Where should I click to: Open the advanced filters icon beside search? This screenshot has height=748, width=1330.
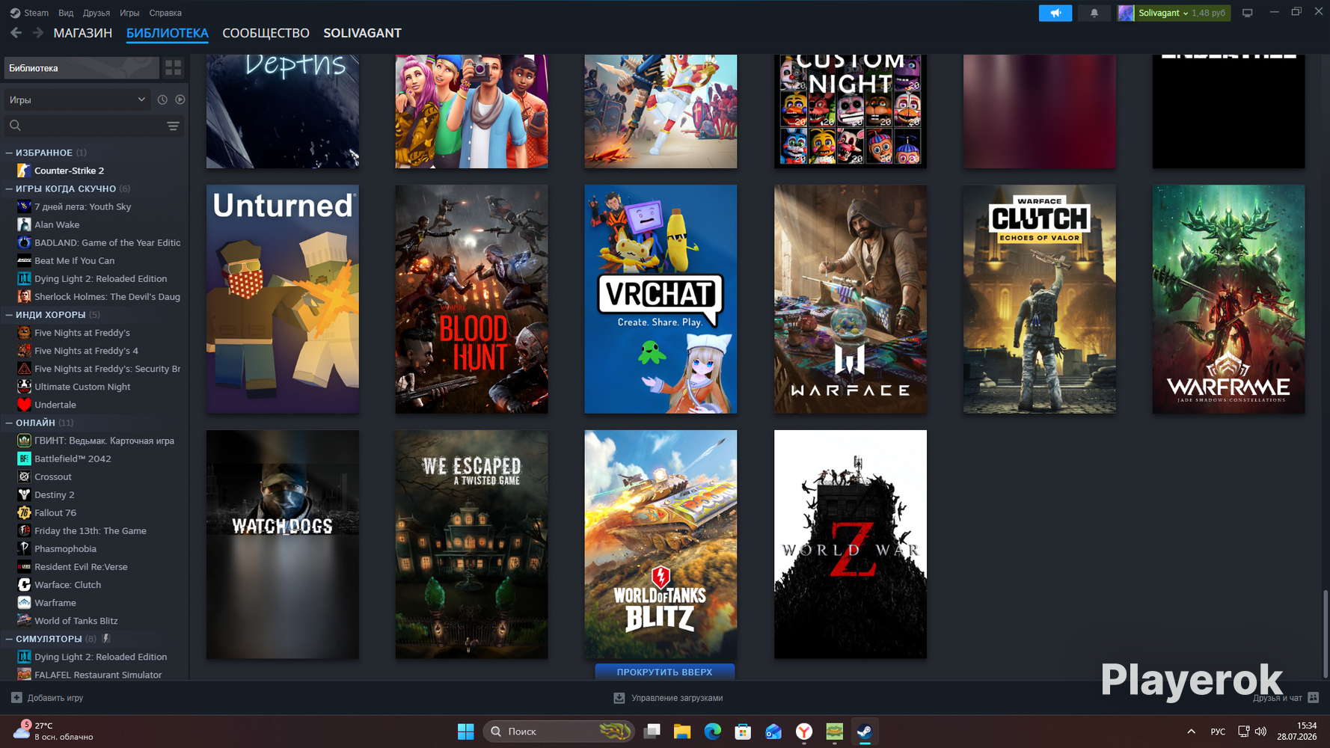173,126
